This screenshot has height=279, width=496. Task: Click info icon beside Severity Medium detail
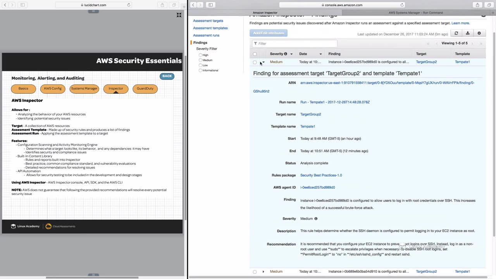click(316, 219)
